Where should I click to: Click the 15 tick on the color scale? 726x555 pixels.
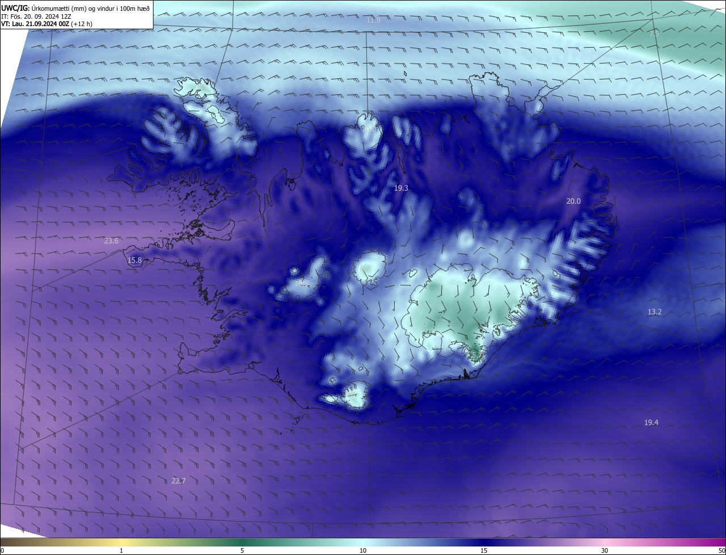point(484,550)
